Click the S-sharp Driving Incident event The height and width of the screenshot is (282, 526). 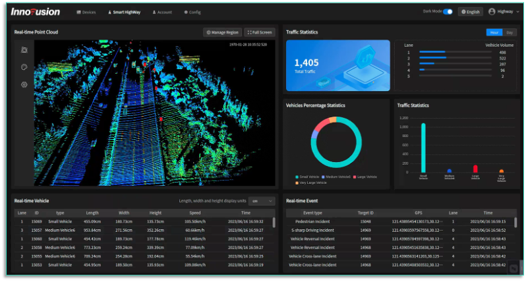(x=312, y=231)
